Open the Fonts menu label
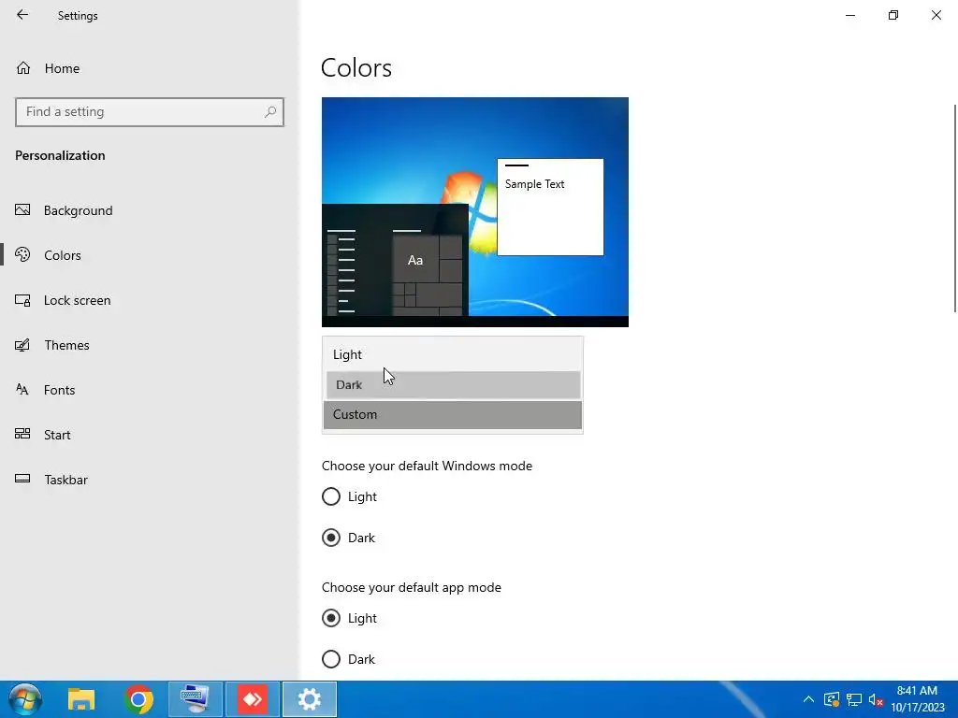 coord(59,390)
